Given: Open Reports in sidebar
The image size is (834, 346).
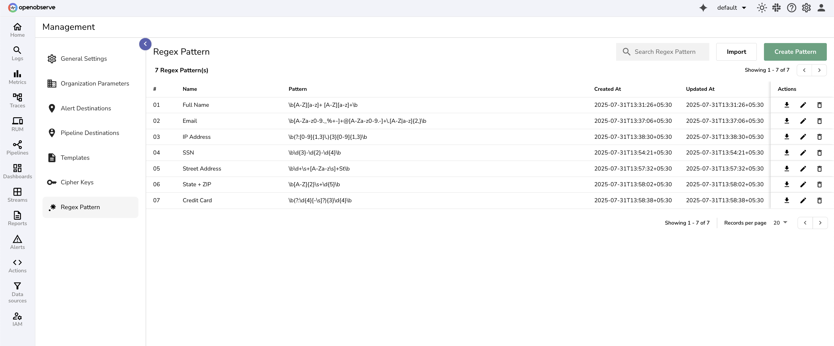Looking at the screenshot, I should pyautogui.click(x=17, y=219).
